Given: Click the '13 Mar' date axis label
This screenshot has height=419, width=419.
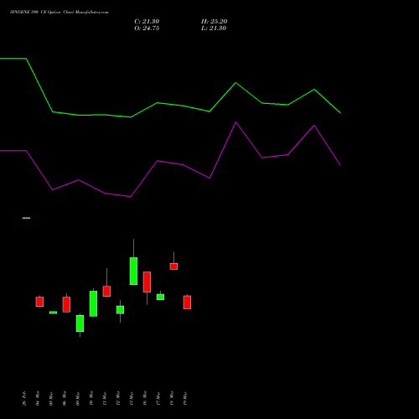Looking at the screenshot, I should pos(132,398).
